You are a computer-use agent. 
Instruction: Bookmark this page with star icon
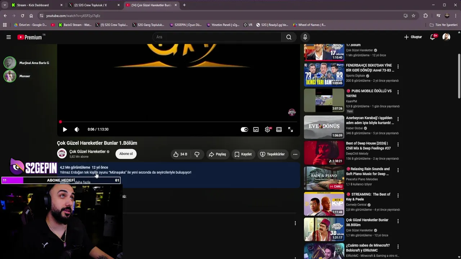(x=413, y=16)
